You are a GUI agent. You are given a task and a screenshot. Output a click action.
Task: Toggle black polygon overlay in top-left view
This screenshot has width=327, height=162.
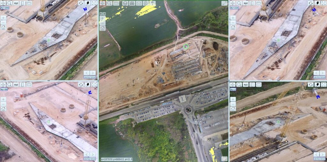click(87, 3)
